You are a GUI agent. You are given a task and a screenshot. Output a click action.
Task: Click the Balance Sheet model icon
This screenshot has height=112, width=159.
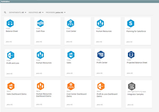pos(10,23)
